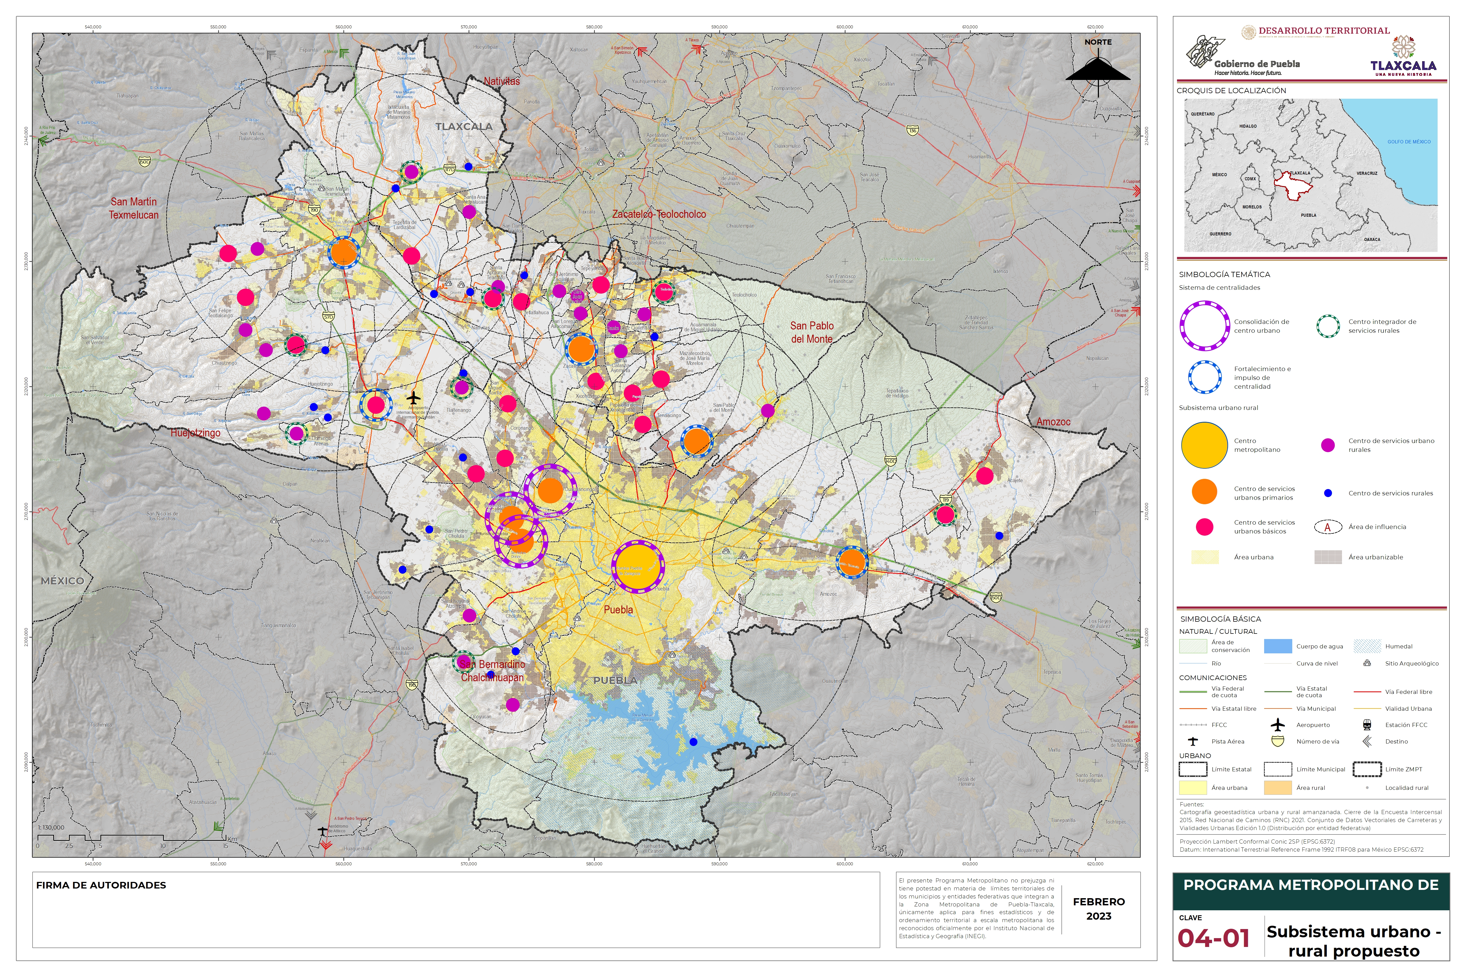The height and width of the screenshot is (977, 1466).
Task: Click the Gobierno de Puebla logo
Action: [1242, 55]
